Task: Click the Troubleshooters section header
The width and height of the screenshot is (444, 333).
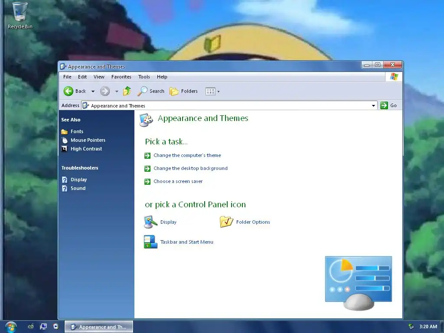Action: (x=80, y=168)
